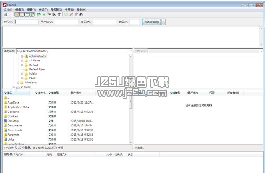Click the 服务器/本地文件 queue column header
Screen dimensions: 265x173
click(22, 155)
